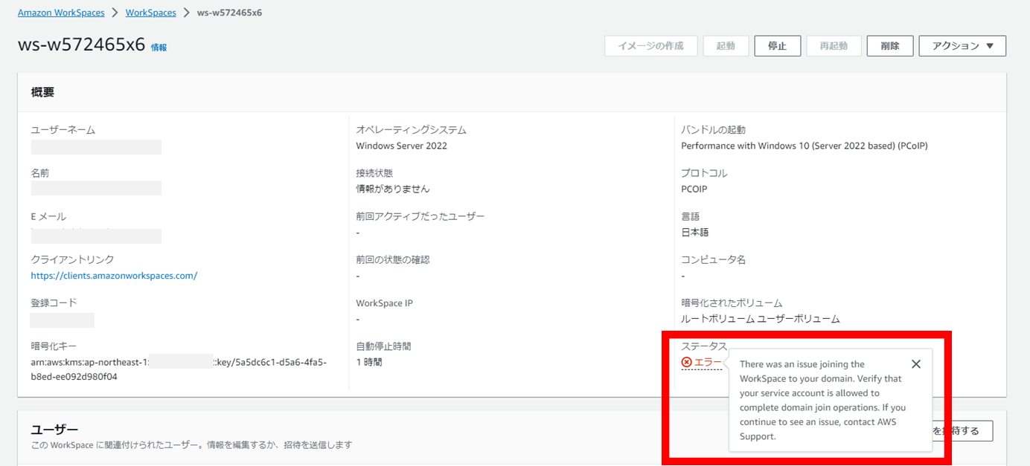1030x466 pixels.
Task: Click the 削除 button
Action: [889, 45]
